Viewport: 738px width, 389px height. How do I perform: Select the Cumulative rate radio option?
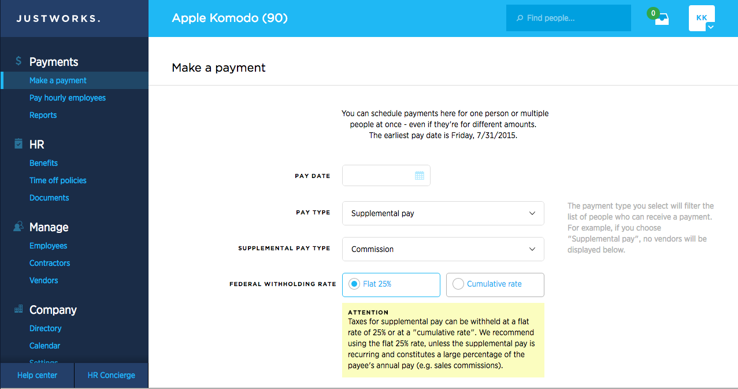495,284
